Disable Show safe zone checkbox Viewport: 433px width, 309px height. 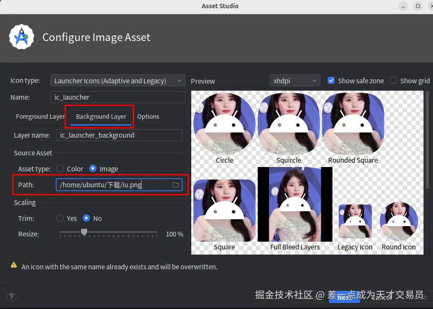(331, 81)
